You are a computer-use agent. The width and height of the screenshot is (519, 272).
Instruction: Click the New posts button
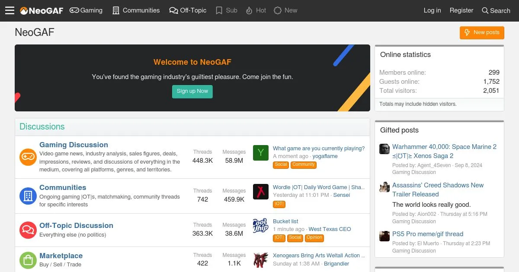pyautogui.click(x=482, y=32)
